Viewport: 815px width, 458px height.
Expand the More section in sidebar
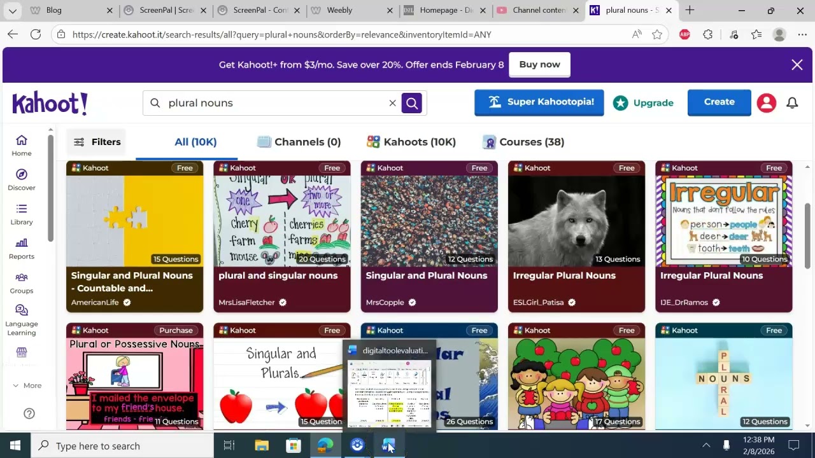pyautogui.click(x=27, y=385)
